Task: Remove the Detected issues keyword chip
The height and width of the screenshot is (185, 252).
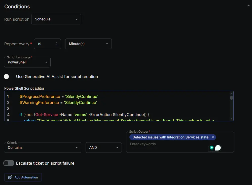Action: (213, 137)
